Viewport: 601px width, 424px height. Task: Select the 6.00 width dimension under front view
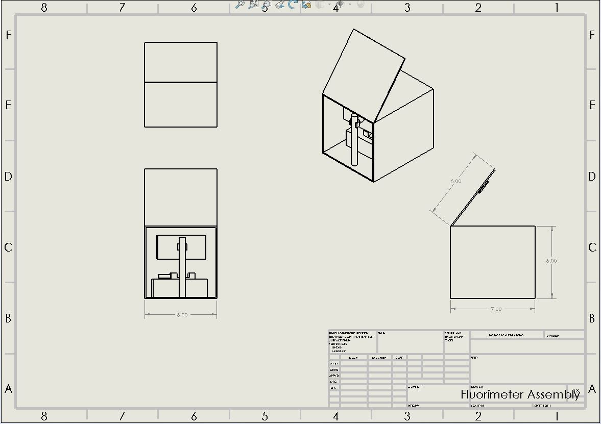[x=182, y=315]
